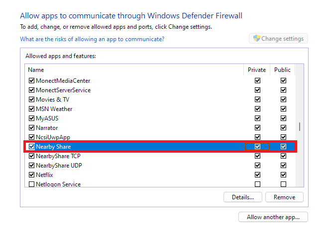Open the firewall risks help link
This screenshot has width=326, height=232.
pos(92,39)
